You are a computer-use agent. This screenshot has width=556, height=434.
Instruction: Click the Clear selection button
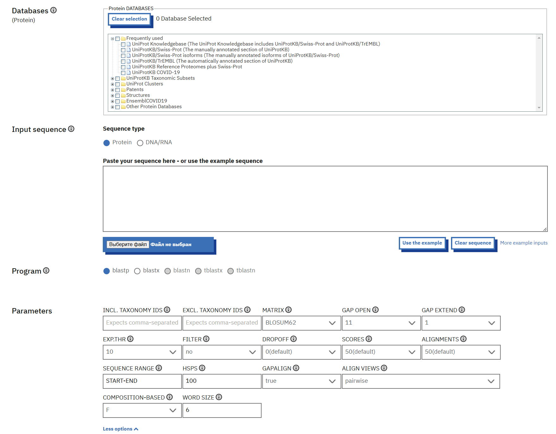129,19
